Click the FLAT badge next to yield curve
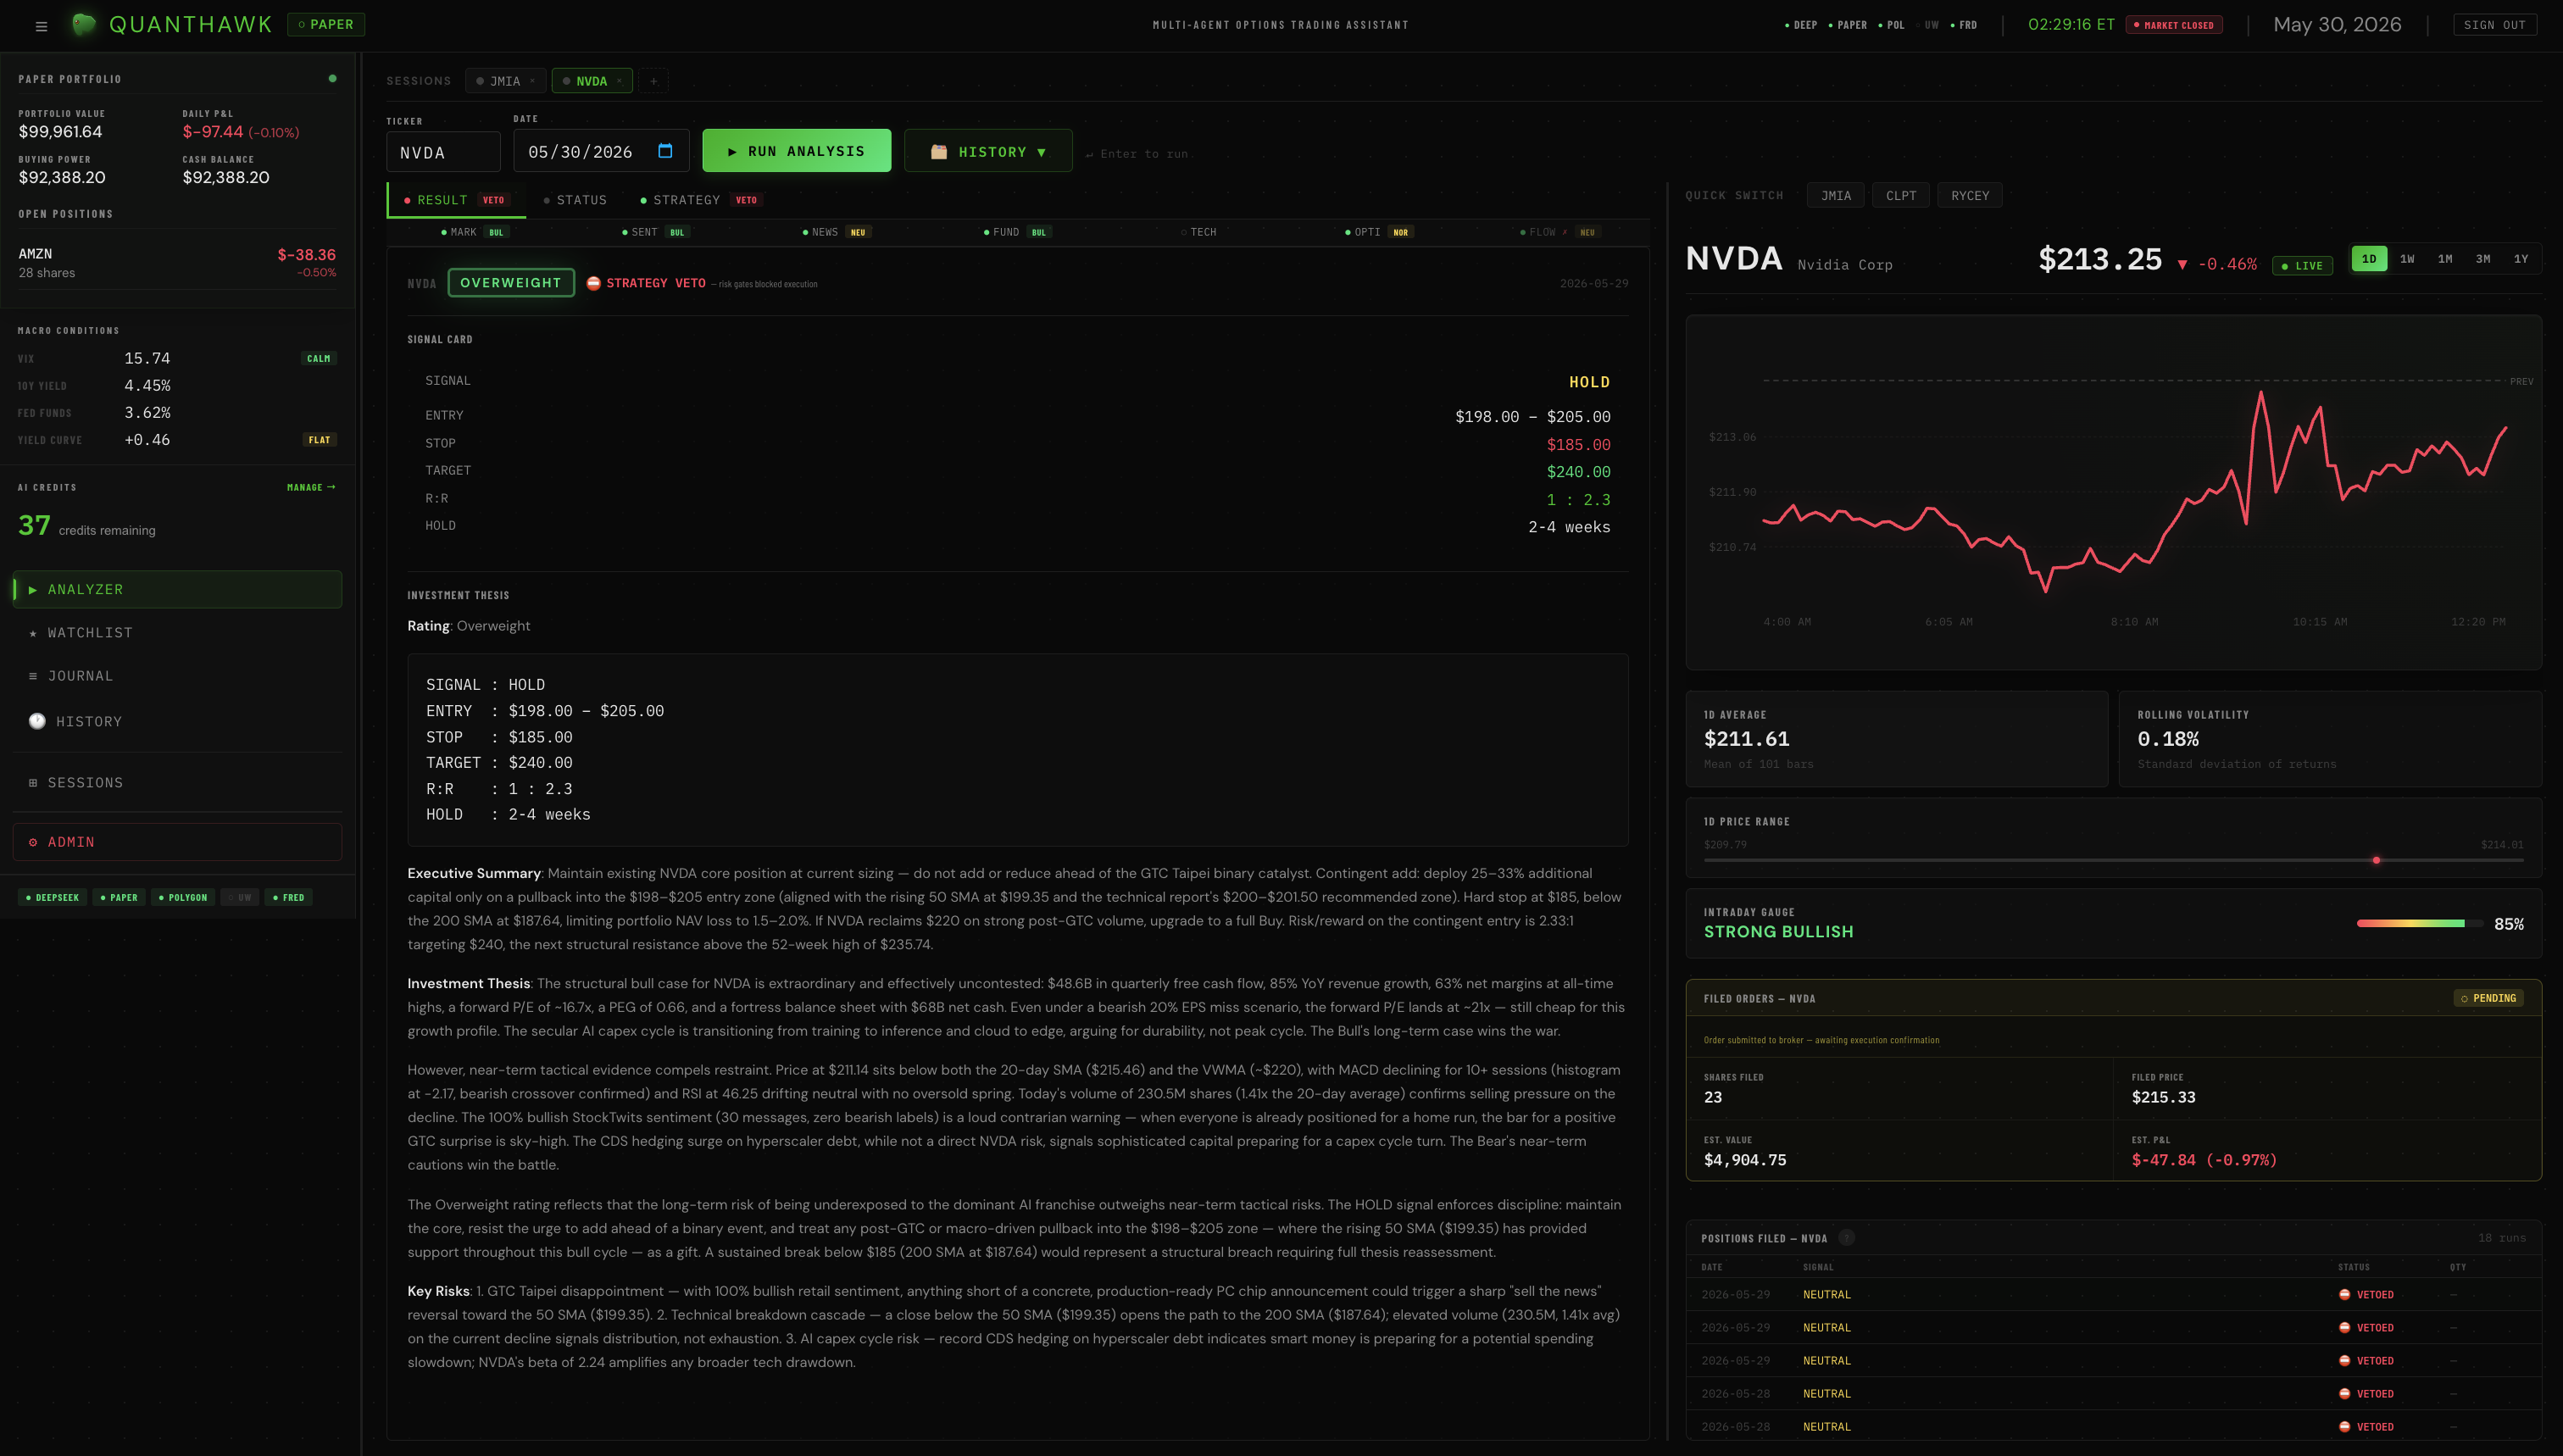 [319, 440]
